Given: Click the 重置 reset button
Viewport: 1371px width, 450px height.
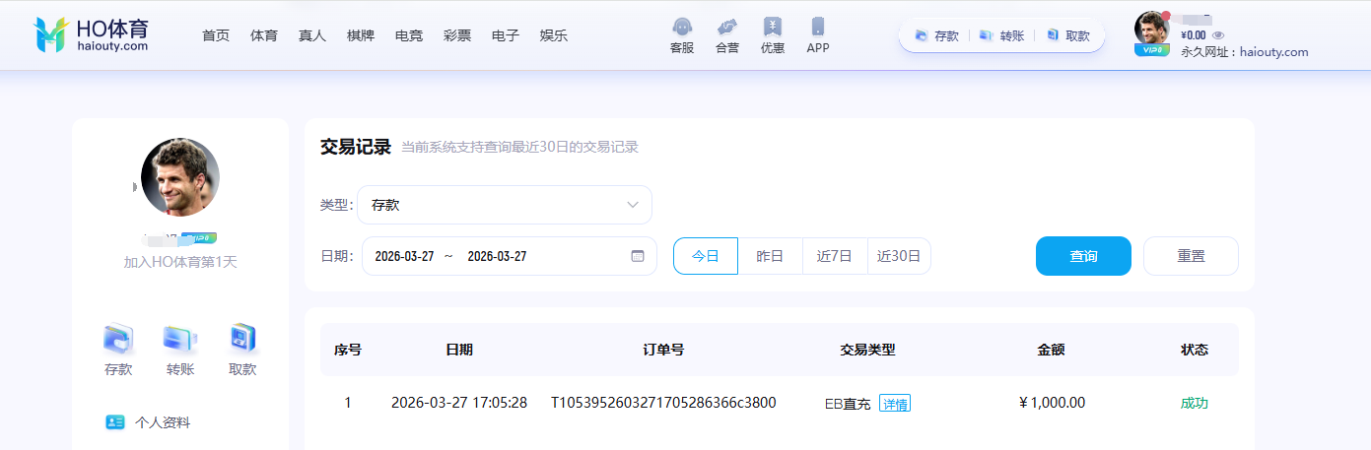Looking at the screenshot, I should click(x=1191, y=256).
